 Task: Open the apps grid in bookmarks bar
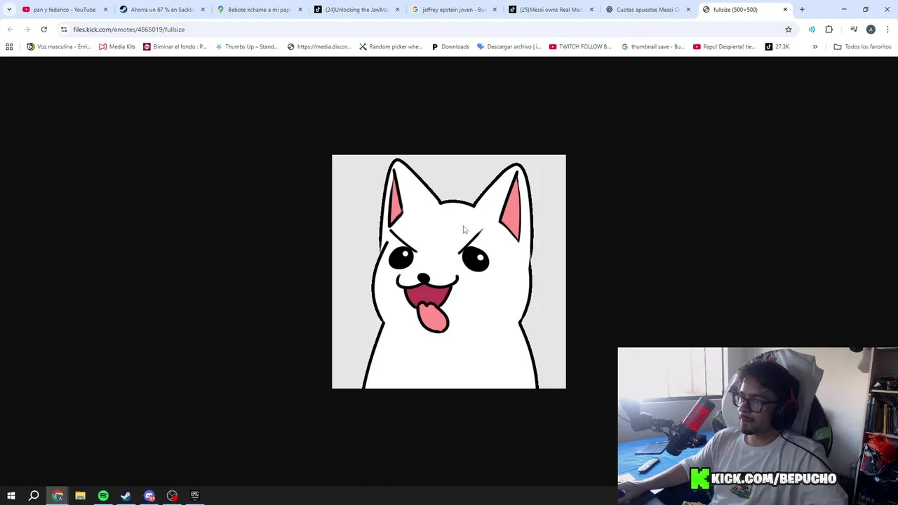9,46
